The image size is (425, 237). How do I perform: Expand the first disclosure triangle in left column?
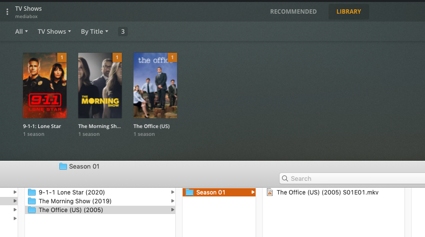pyautogui.click(x=15, y=192)
